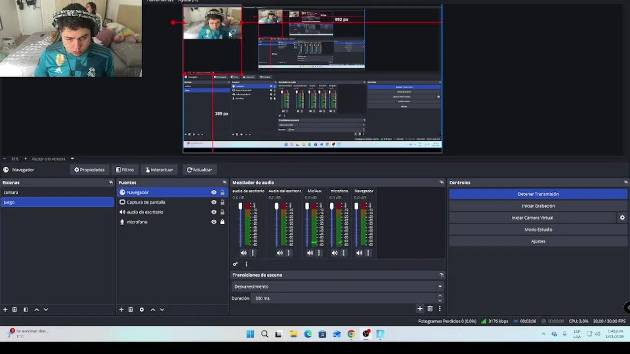Delete selected scene with trash icon in Escenas
This screenshot has width=630, height=354.
15,310
